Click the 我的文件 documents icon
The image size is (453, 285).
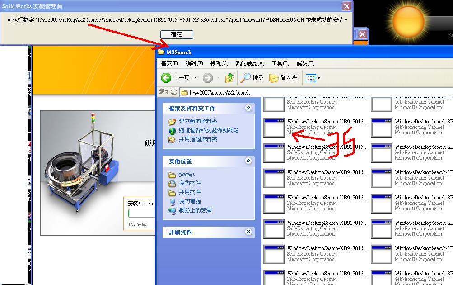click(172, 184)
